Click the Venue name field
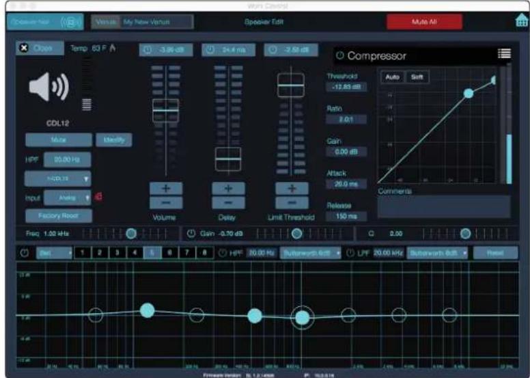Viewport: 530px width, 378px height. click(157, 22)
